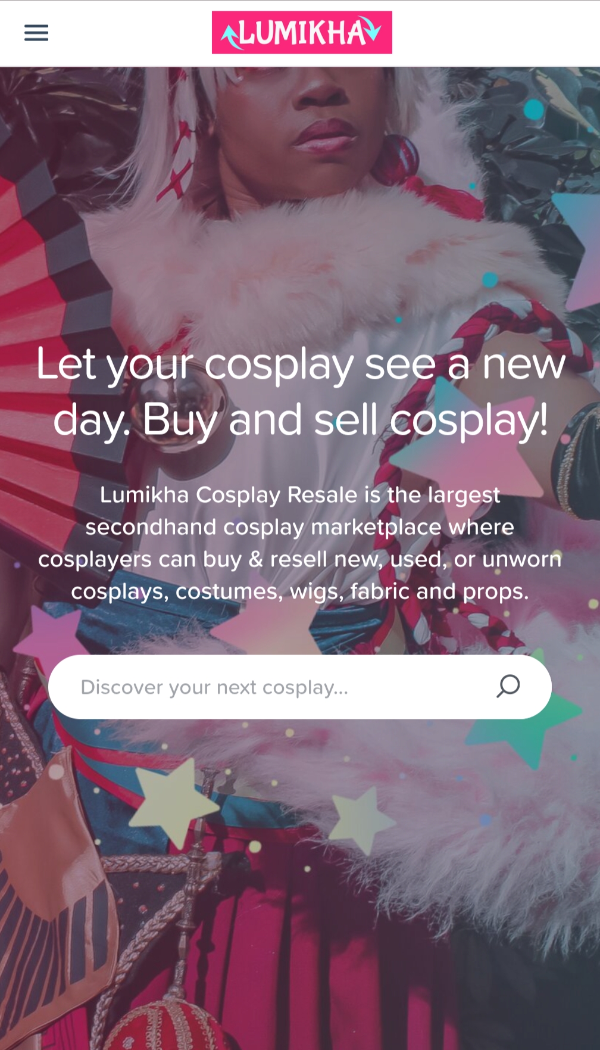This screenshot has height=1050, width=600.
Task: Click the Lumikha Cosplay Resale description paragraph
Action: [300, 543]
